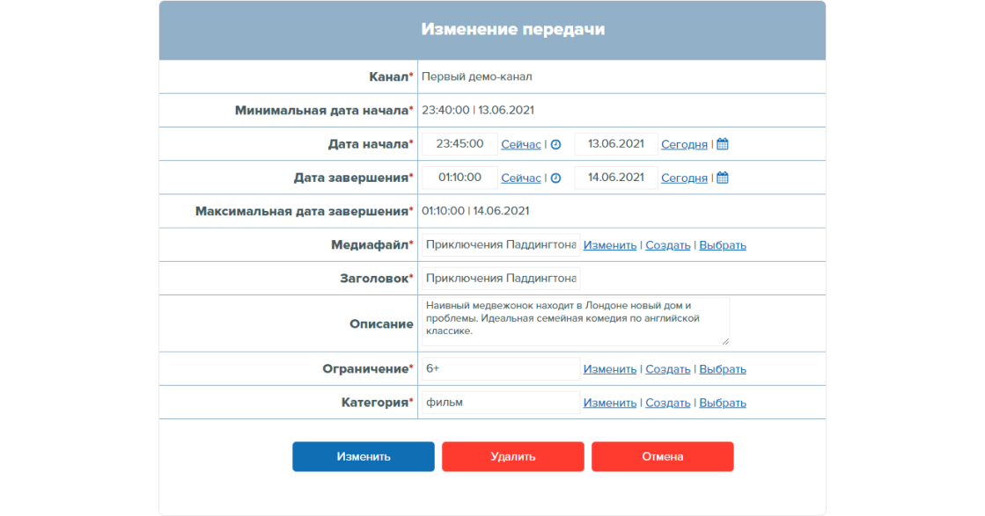Click 'Сегодня' link in Дата начала row

pos(684,144)
